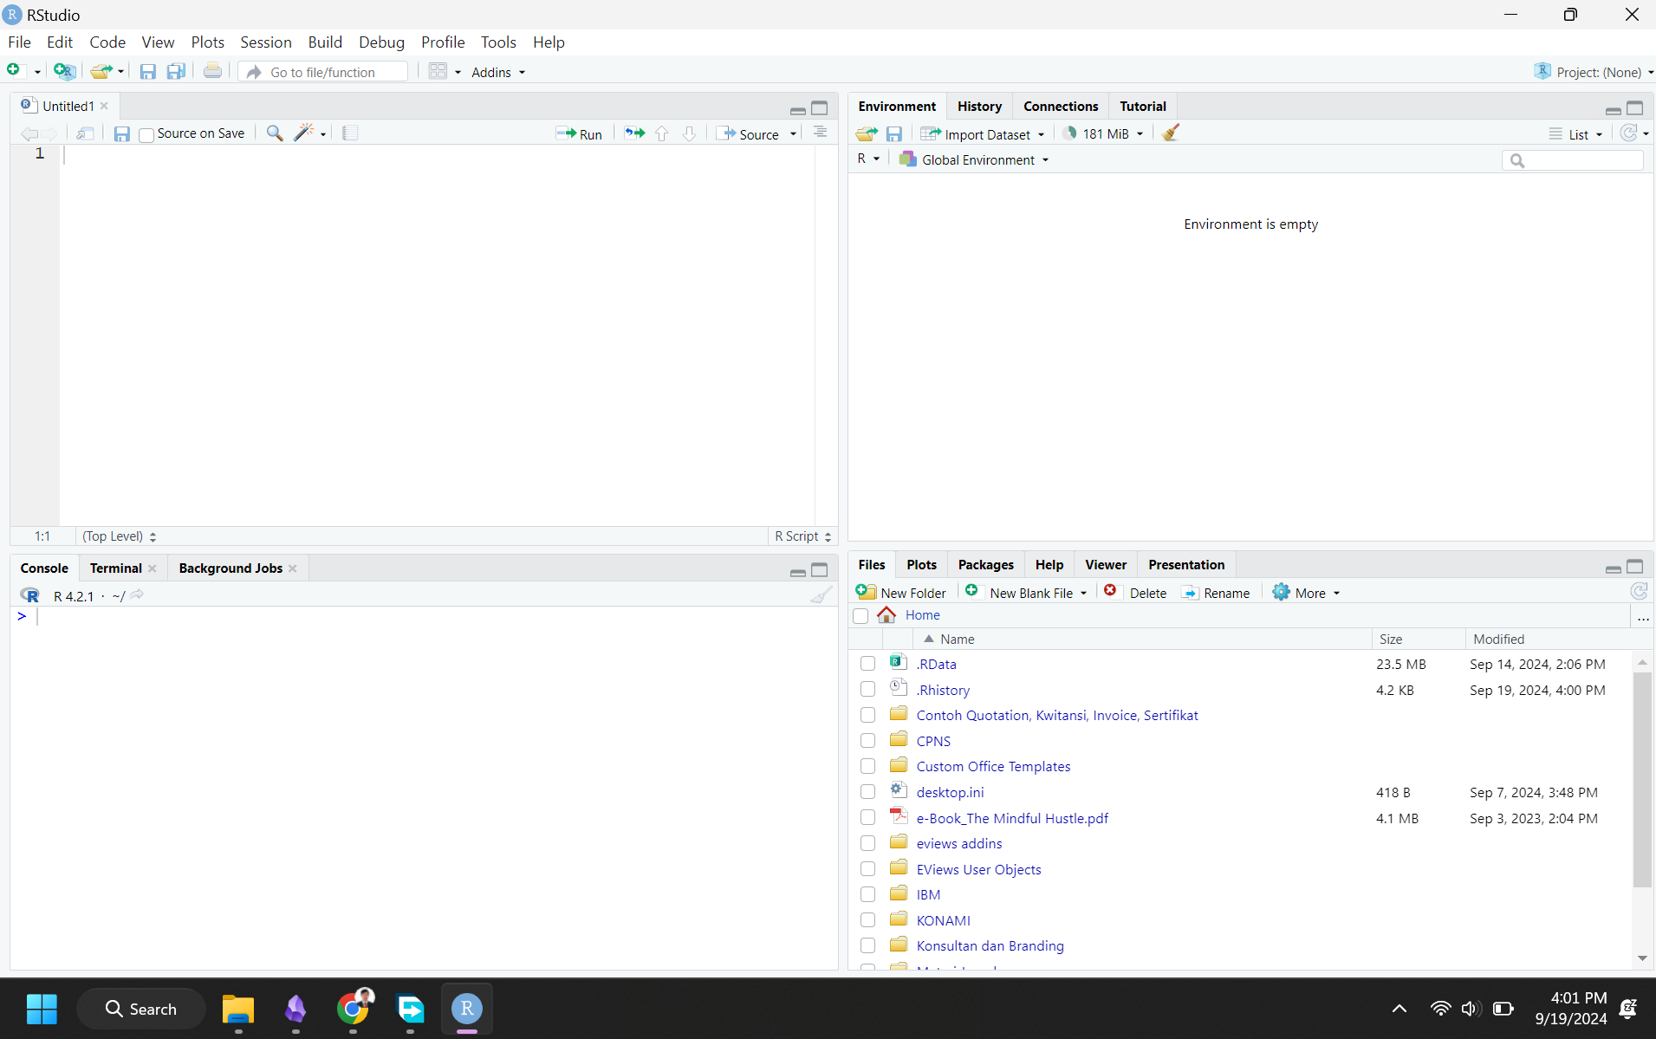Click the Save workspace icon in Environment
The width and height of the screenshot is (1656, 1039).
[x=894, y=133]
